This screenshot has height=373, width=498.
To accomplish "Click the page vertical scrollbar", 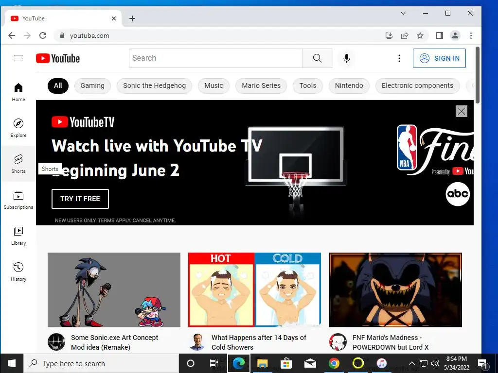I will pyautogui.click(x=478, y=74).
